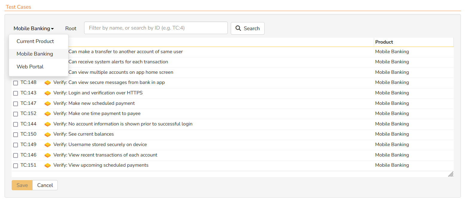The image size is (466, 201).
Task: Select Web Portal in product menu
Action: [x=30, y=67]
